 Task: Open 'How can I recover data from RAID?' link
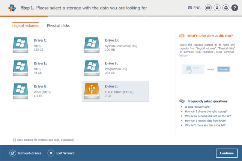point(205,120)
